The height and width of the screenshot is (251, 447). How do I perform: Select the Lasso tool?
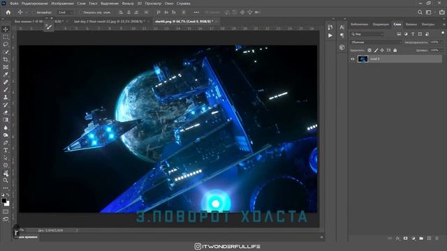(x=6, y=45)
